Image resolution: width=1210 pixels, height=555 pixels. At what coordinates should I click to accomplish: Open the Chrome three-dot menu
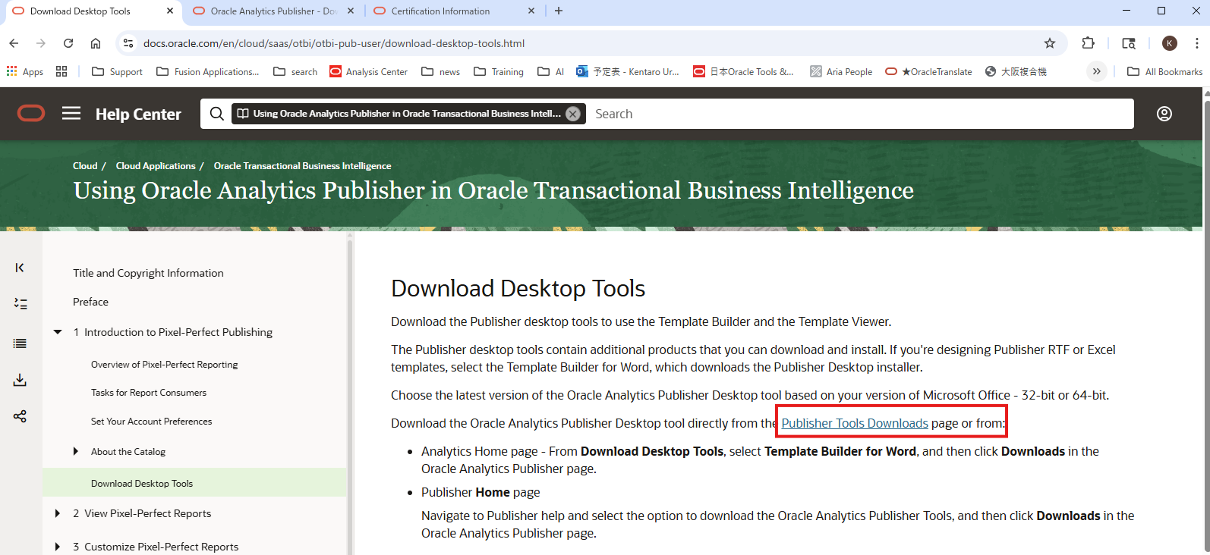[x=1197, y=43]
